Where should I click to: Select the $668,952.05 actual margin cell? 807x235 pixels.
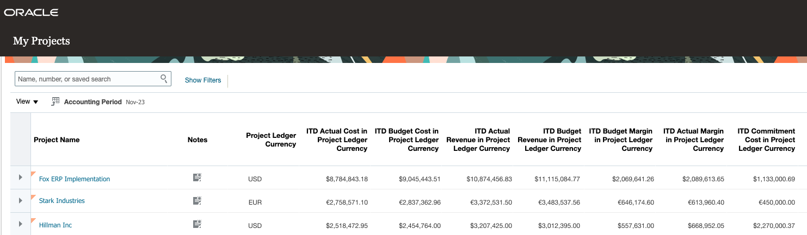706,225
